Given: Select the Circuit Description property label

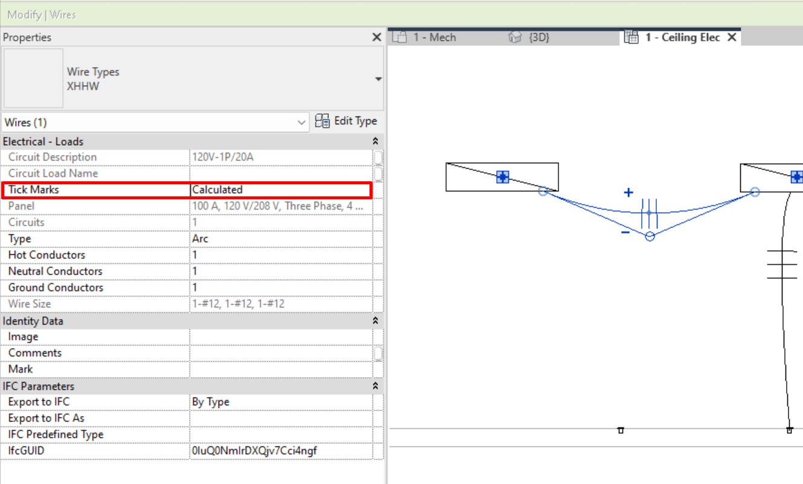Looking at the screenshot, I should pyautogui.click(x=53, y=157).
